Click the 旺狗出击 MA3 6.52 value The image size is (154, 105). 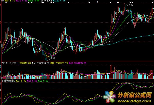point(43,81)
